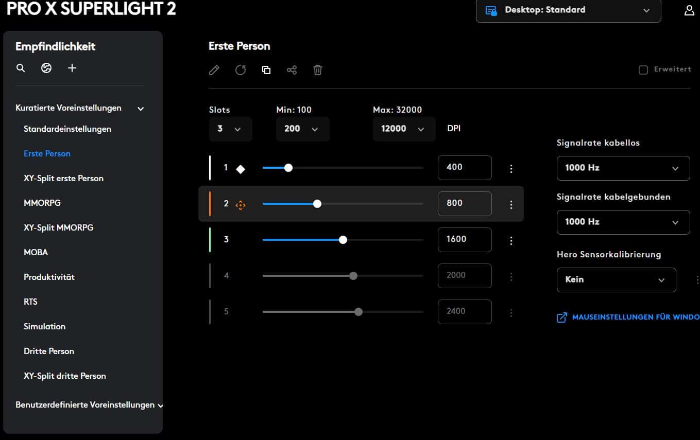Click the diamond default icon on slot 1
This screenshot has height=440, width=700.
pos(241,169)
